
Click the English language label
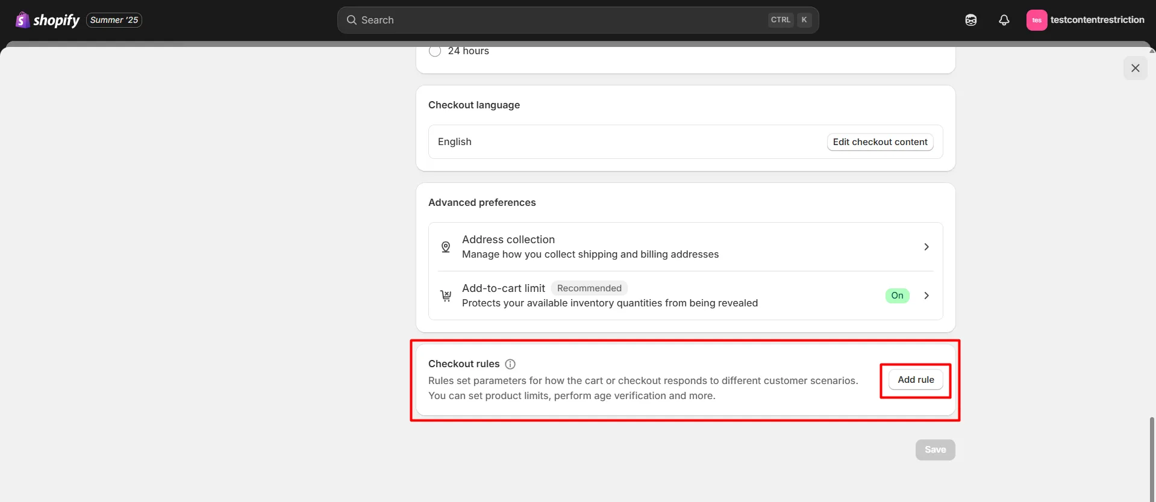(x=455, y=141)
